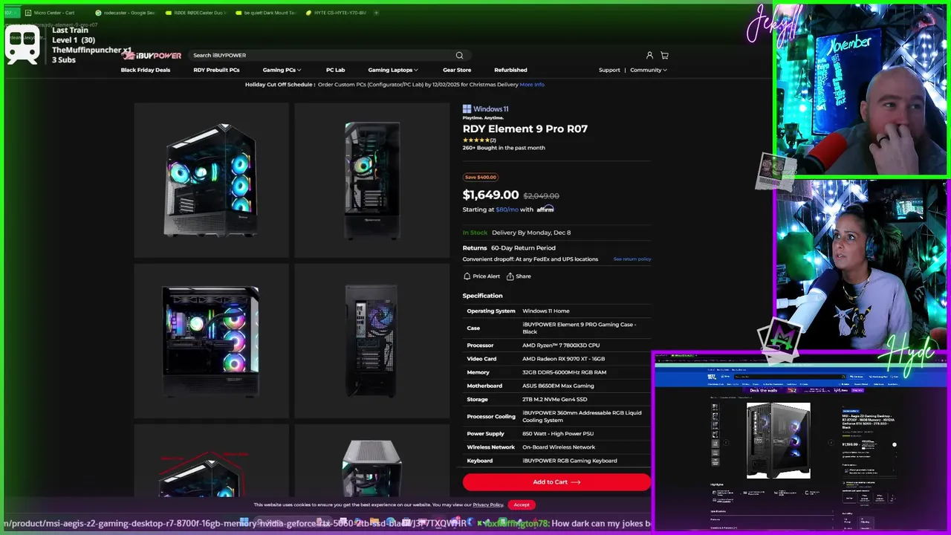Click the five-star rating
951x535 pixels.
coord(476,140)
